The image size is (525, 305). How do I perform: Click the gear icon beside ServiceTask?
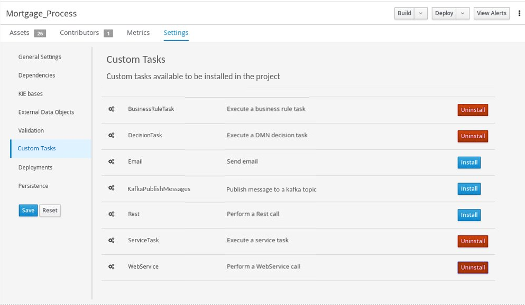tap(112, 241)
